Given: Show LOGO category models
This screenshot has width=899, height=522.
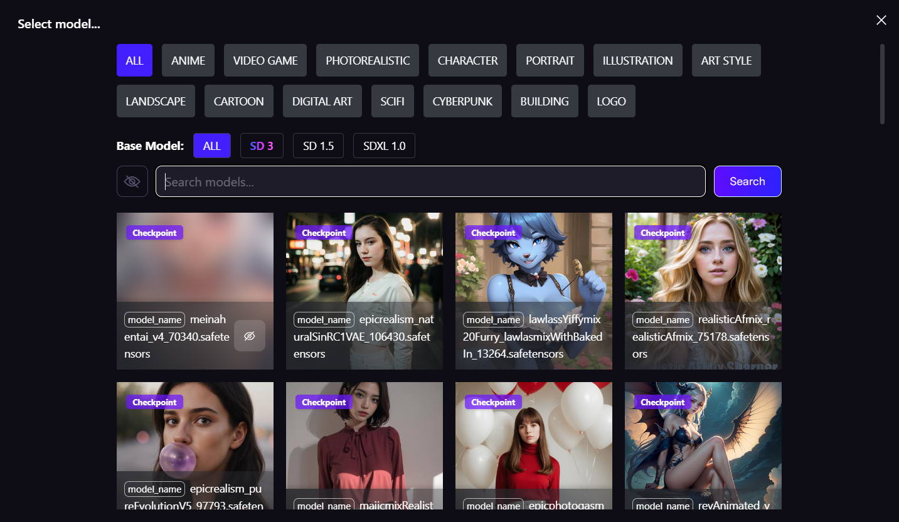Looking at the screenshot, I should [612, 101].
